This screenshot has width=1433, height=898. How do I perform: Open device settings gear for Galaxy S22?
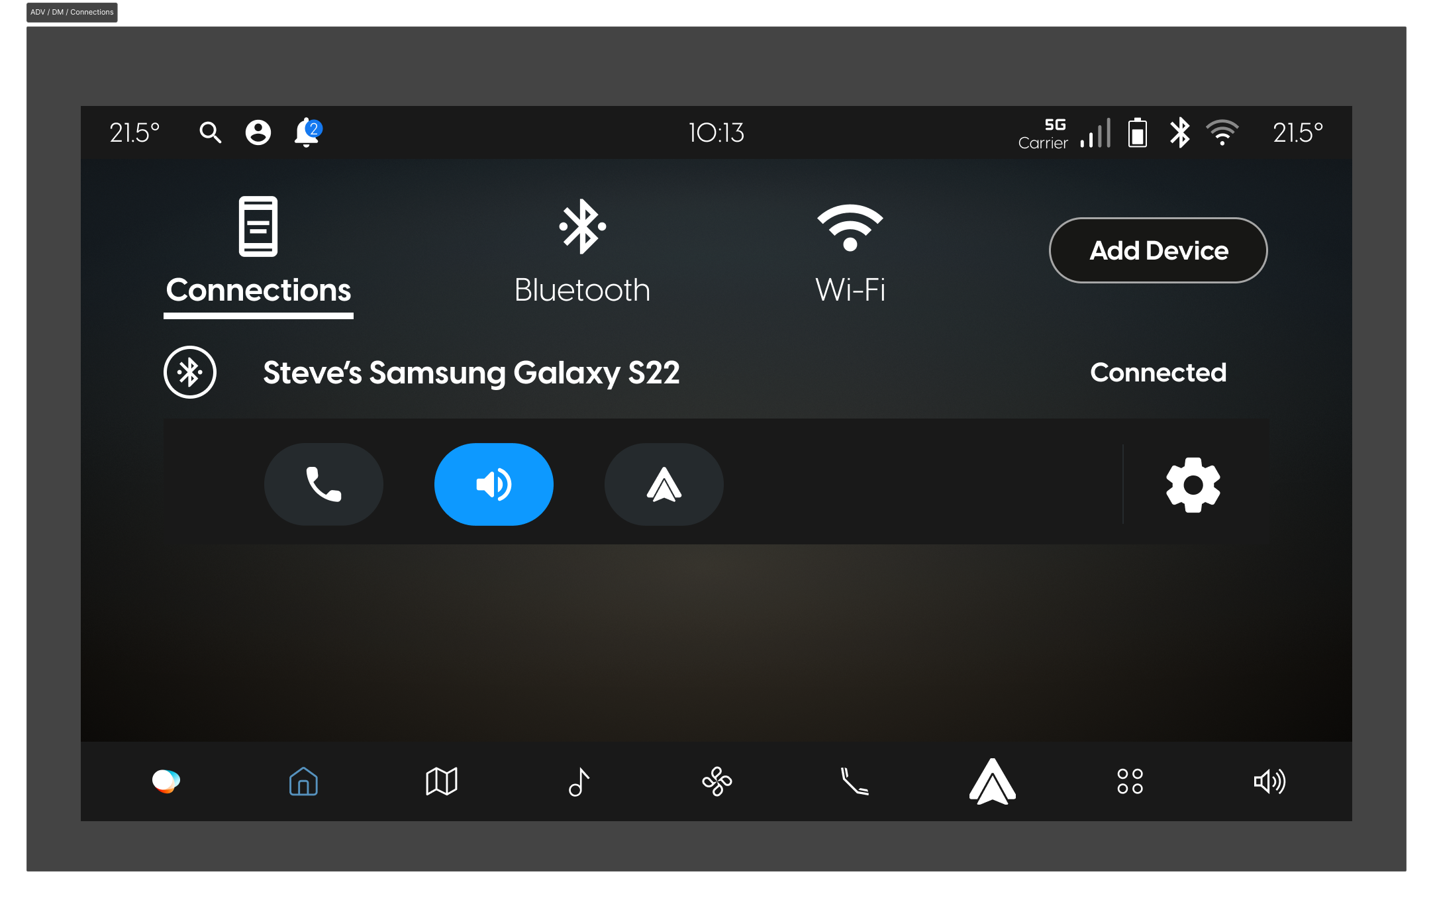point(1193,485)
